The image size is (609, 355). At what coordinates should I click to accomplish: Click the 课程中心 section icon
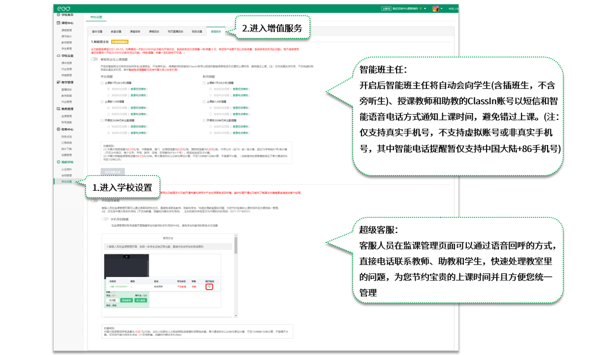tap(58, 23)
